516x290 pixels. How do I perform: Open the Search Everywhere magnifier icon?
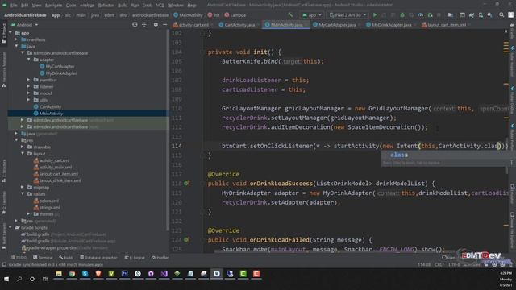pyautogui.click(x=501, y=15)
